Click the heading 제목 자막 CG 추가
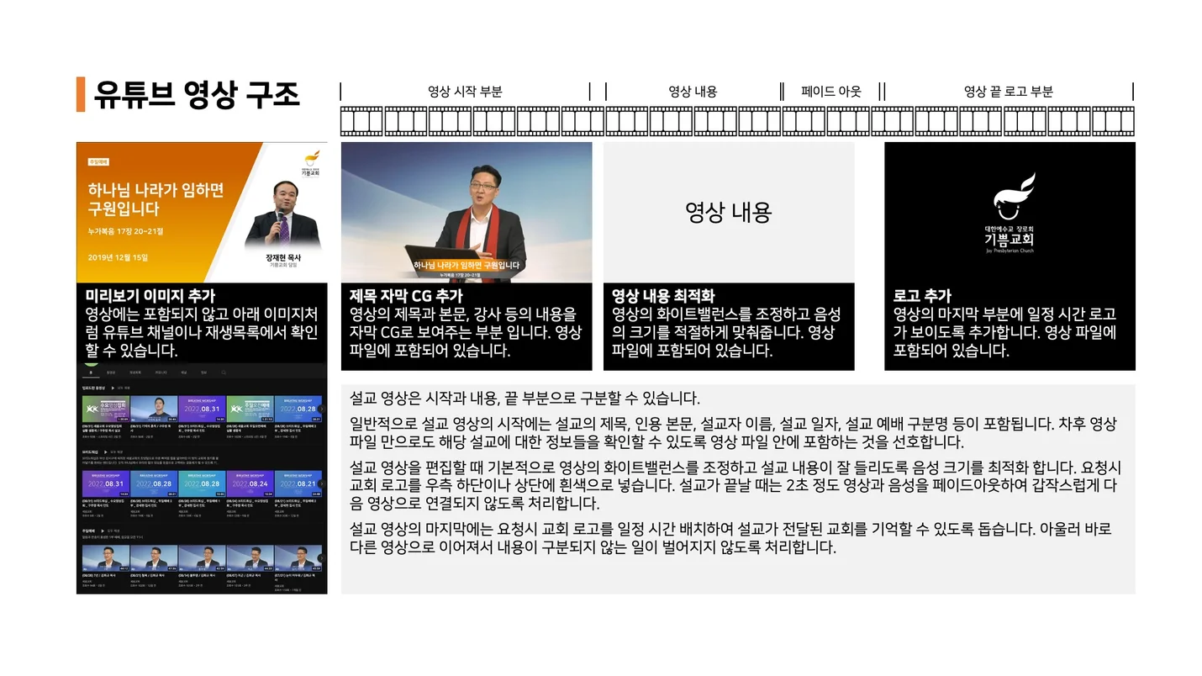This screenshot has width=1202, height=676. point(406,296)
